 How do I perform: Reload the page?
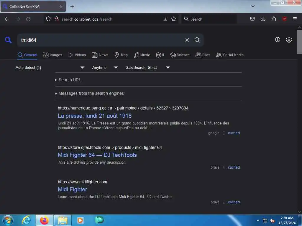click(x=28, y=19)
